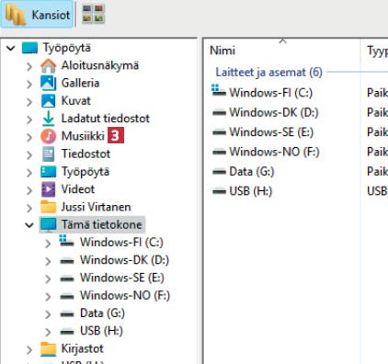Select the Ladatut tiedostot download icon
The image size is (388, 364).
point(49,119)
